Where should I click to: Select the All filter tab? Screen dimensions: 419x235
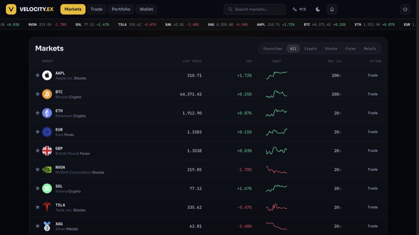click(x=293, y=49)
